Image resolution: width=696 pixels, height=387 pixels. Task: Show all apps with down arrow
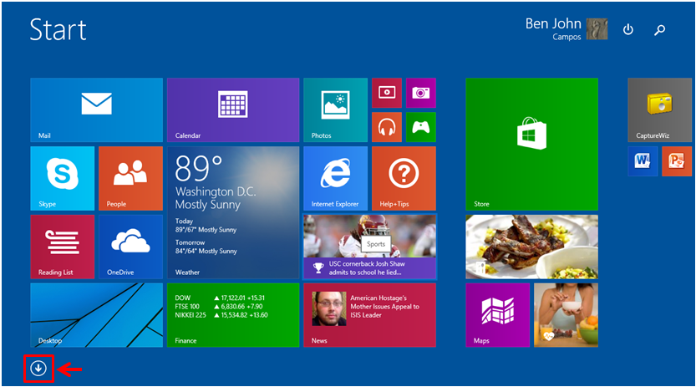click(x=38, y=368)
